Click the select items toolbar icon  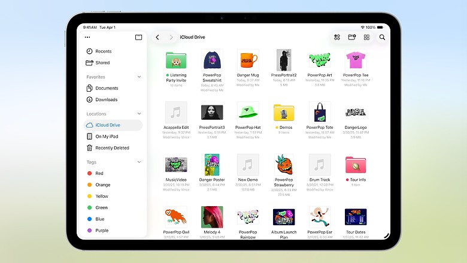(x=337, y=37)
